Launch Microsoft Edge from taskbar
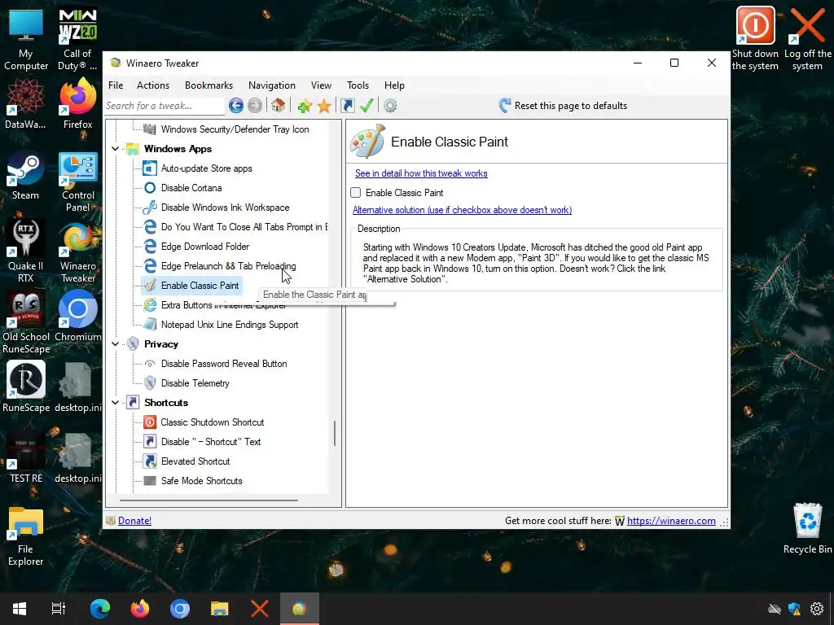This screenshot has height=625, width=834. point(100,609)
